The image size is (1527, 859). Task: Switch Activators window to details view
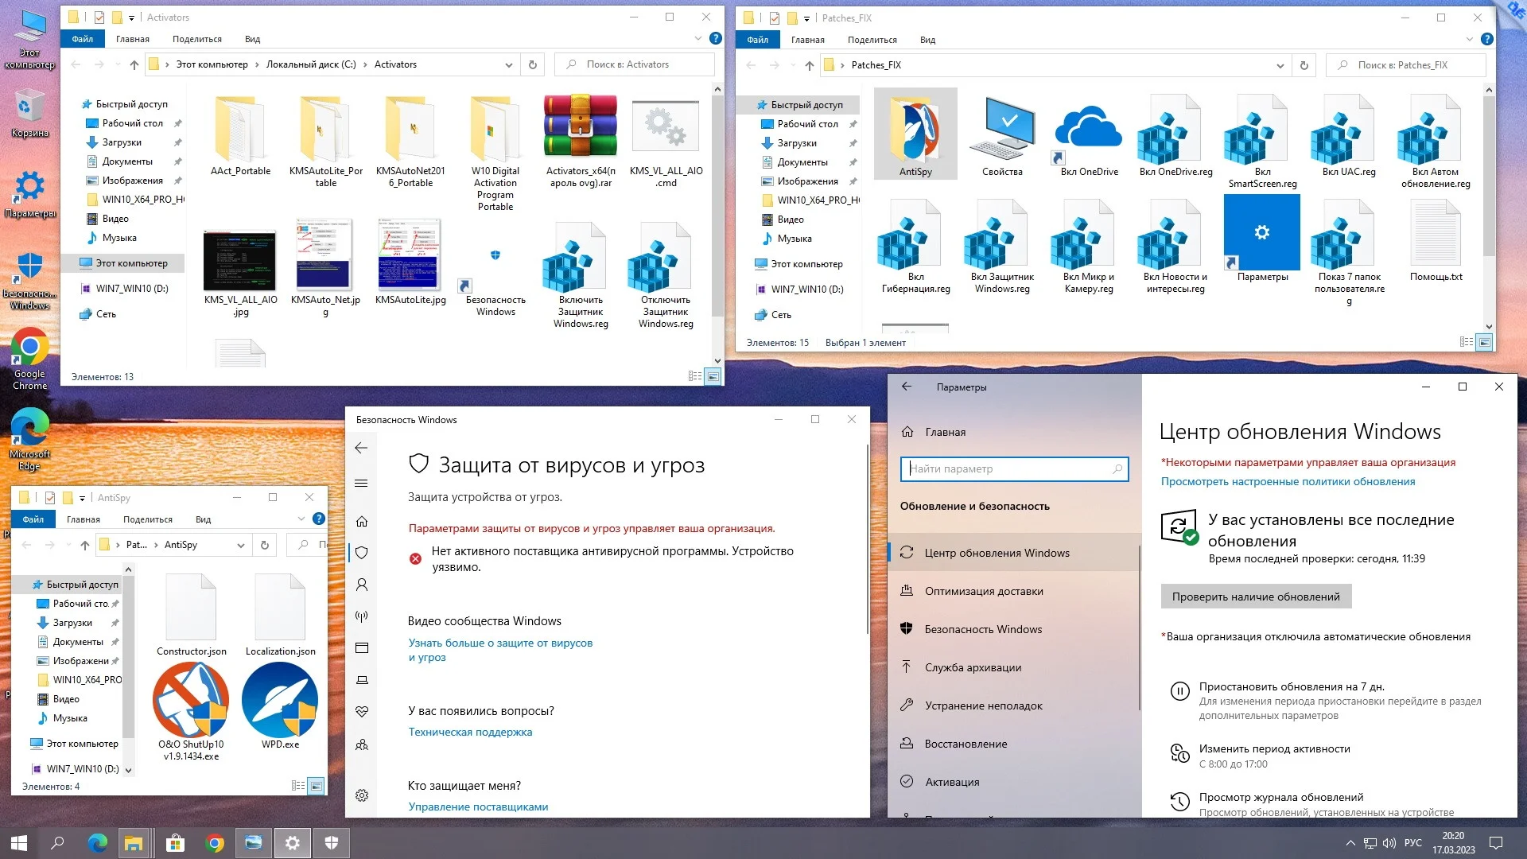click(694, 376)
